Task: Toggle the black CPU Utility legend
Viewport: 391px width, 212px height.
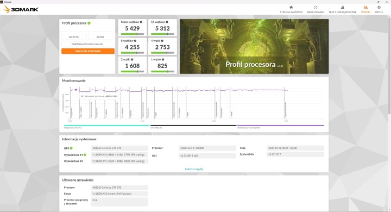Action: 193,126
